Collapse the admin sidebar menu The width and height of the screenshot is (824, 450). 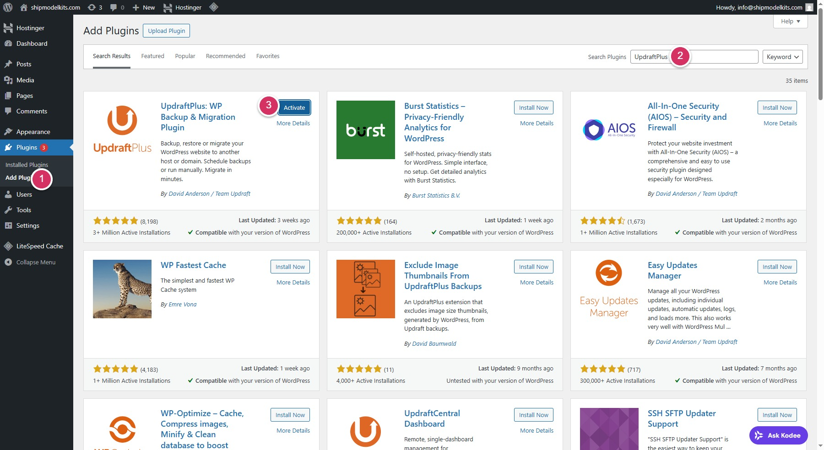35,262
